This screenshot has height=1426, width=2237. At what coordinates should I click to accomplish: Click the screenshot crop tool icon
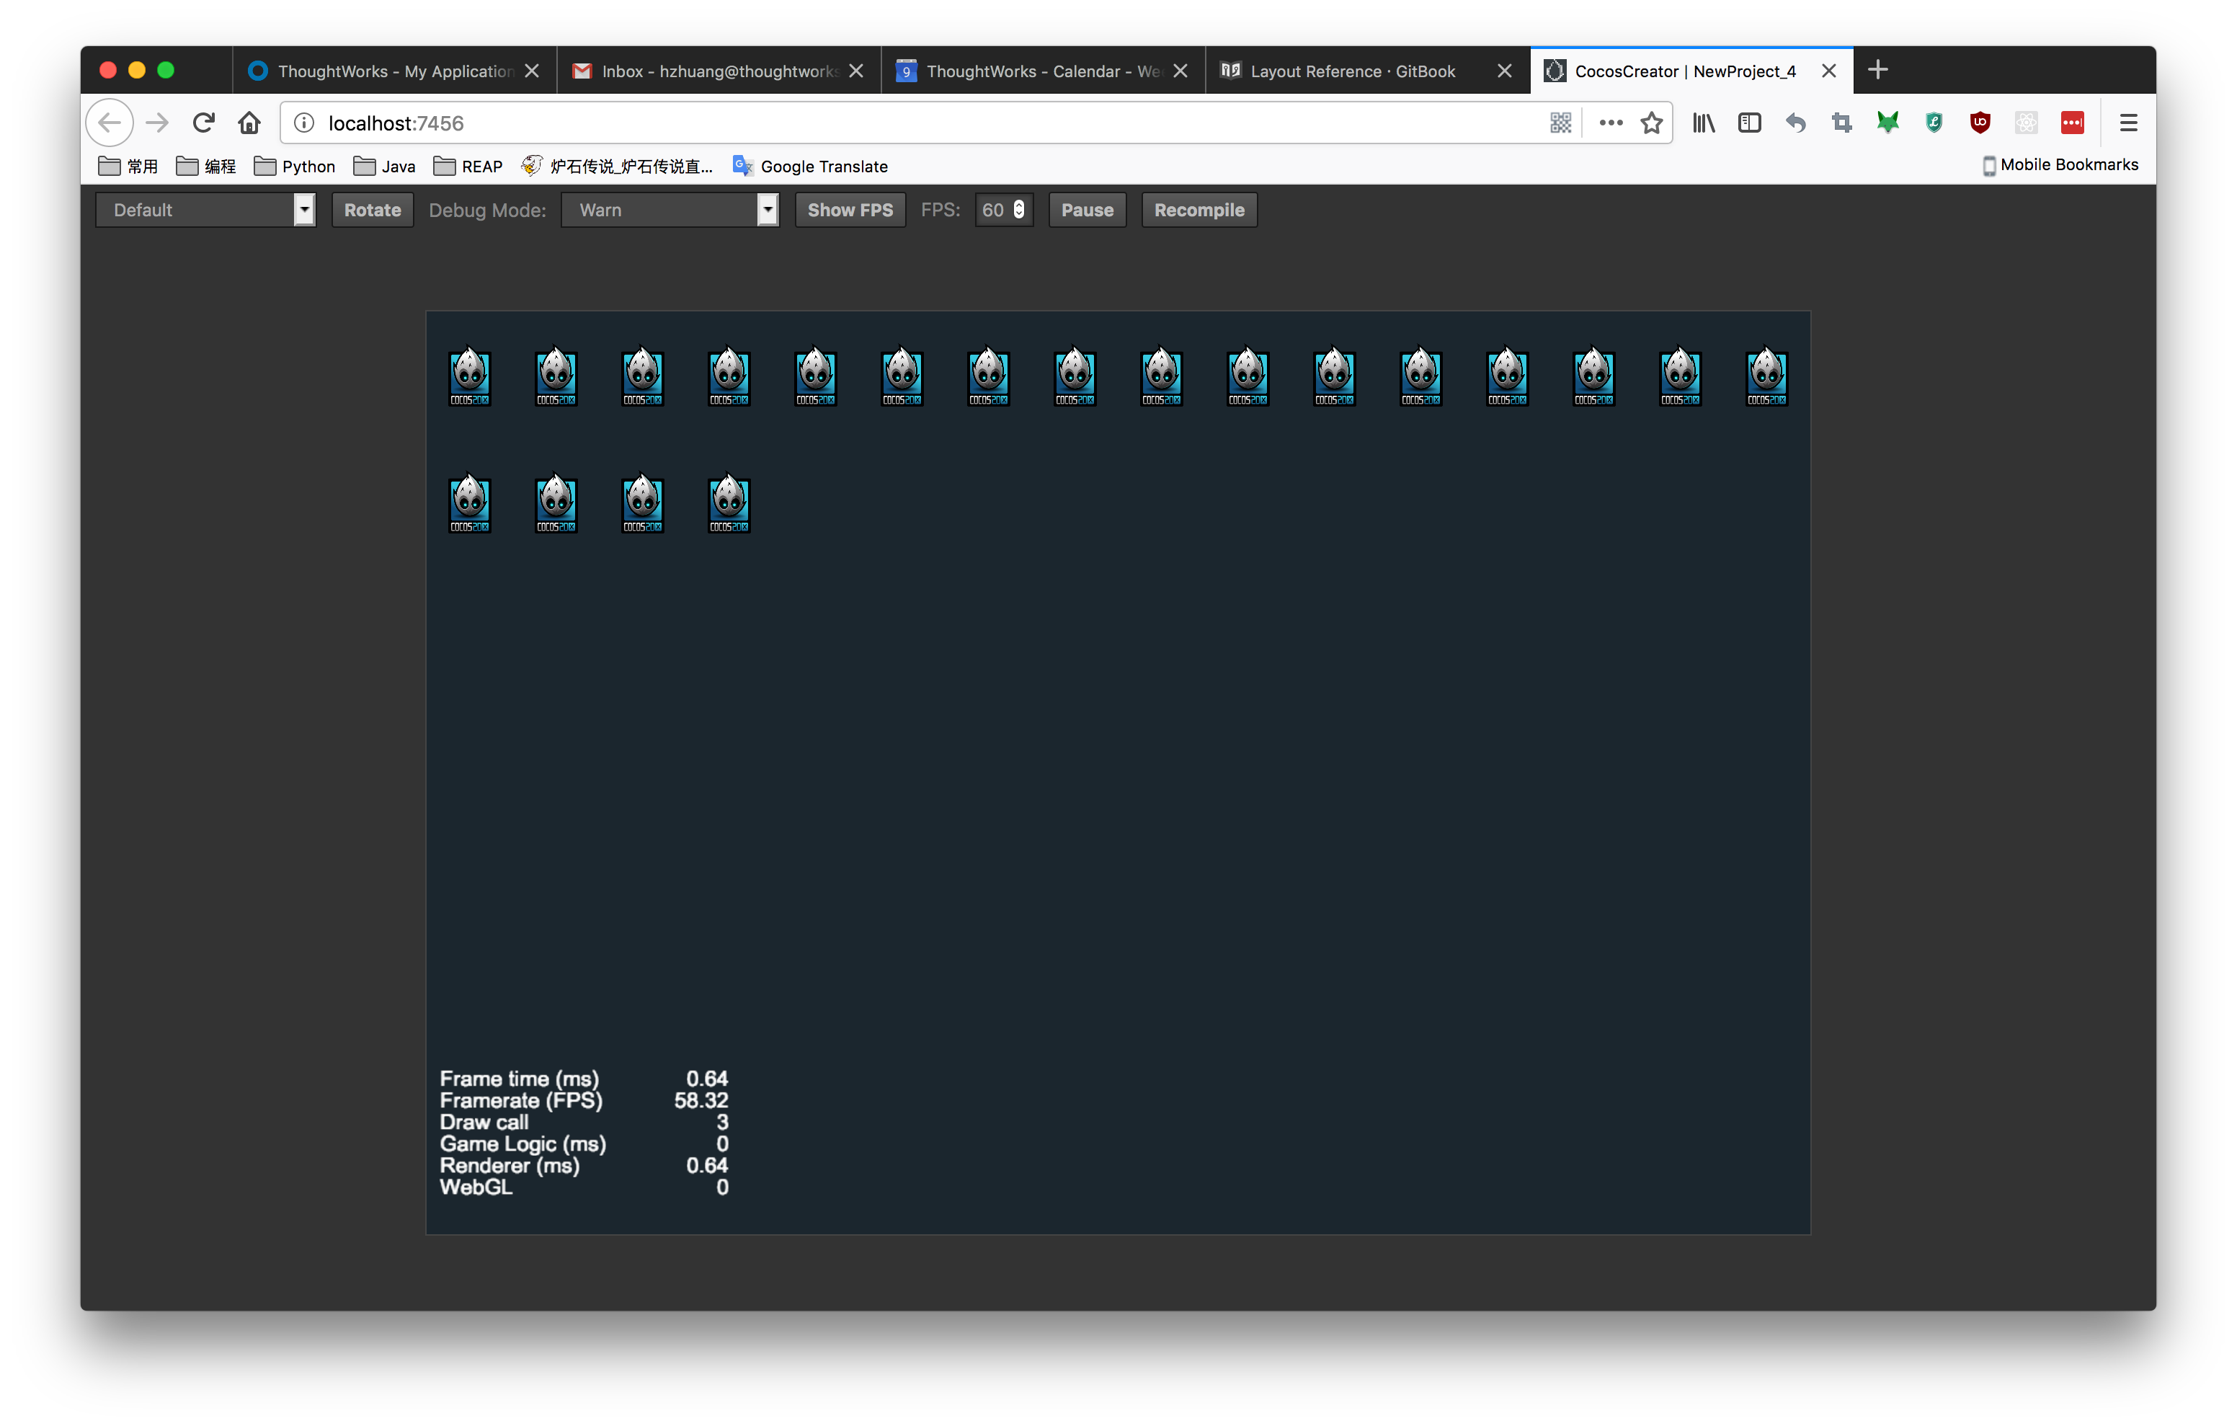pos(1841,122)
